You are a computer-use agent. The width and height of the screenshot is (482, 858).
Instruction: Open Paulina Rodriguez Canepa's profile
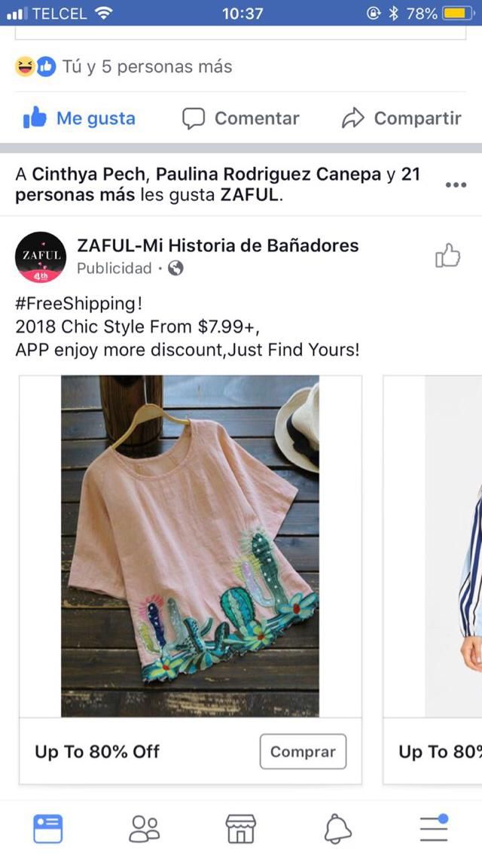point(268,175)
